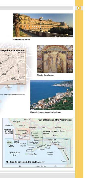Click Pozzuoli on the regional map
This screenshot has width=92, height=178.
17,135
